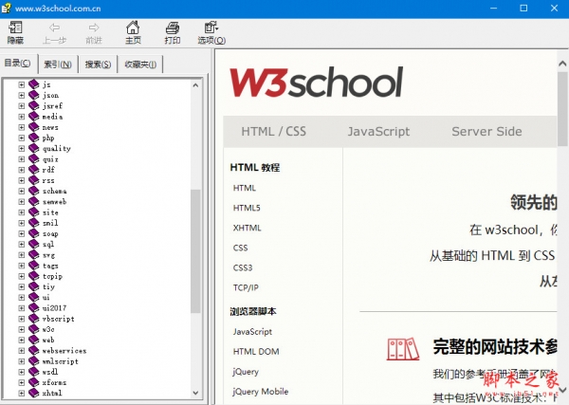Click the book icon beside json
The width and height of the screenshot is (569, 405).
(34, 95)
